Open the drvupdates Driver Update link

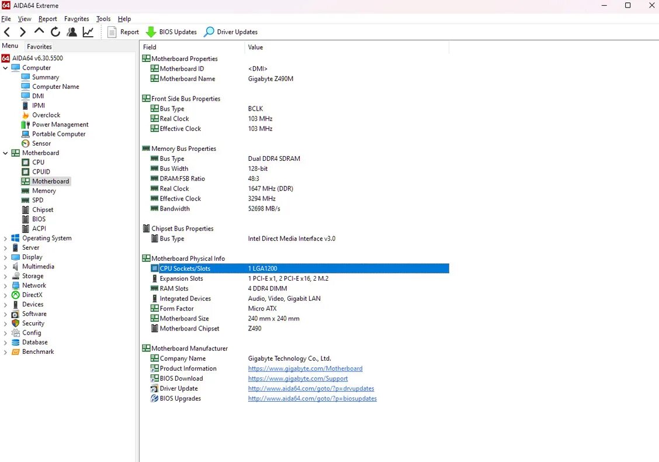(x=311, y=389)
